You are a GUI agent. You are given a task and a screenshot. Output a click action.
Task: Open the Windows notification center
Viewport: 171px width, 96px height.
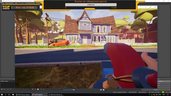(168, 95)
